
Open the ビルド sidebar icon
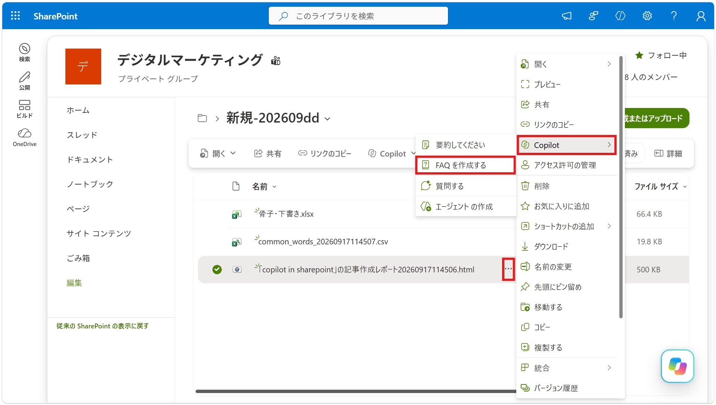[x=25, y=109]
